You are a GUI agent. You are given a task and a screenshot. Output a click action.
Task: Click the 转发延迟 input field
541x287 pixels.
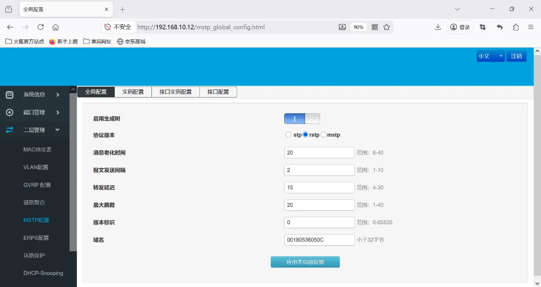pos(320,187)
